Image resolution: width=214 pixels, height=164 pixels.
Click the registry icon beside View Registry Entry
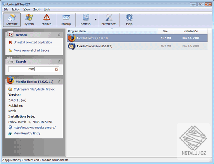(10, 133)
